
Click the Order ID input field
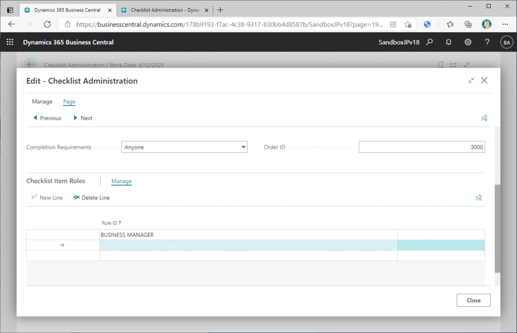(422, 147)
